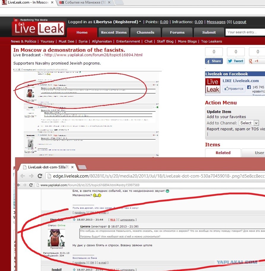
Task: Open the Chat link
Action: (148, 41)
